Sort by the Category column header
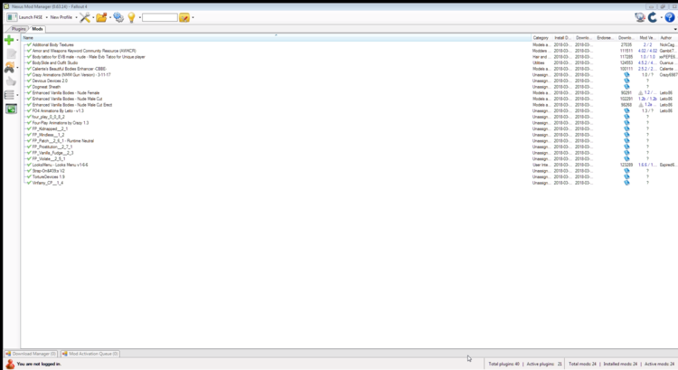The image size is (678, 370). pyautogui.click(x=541, y=38)
